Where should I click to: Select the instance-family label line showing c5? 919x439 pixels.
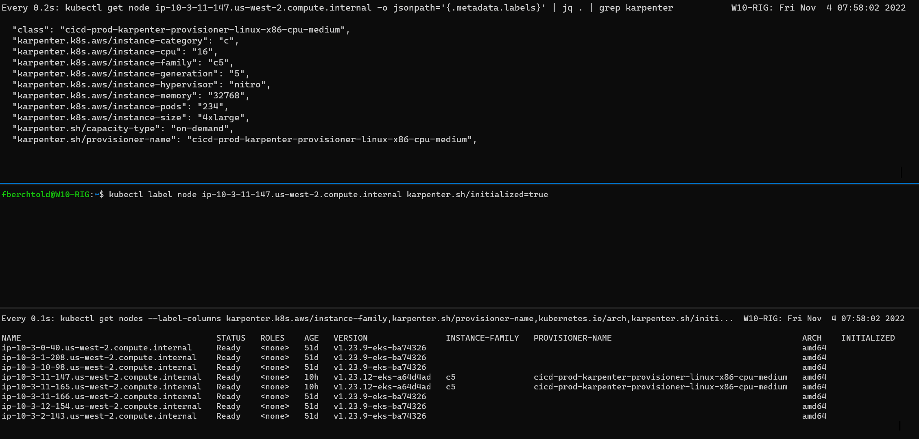(x=122, y=62)
